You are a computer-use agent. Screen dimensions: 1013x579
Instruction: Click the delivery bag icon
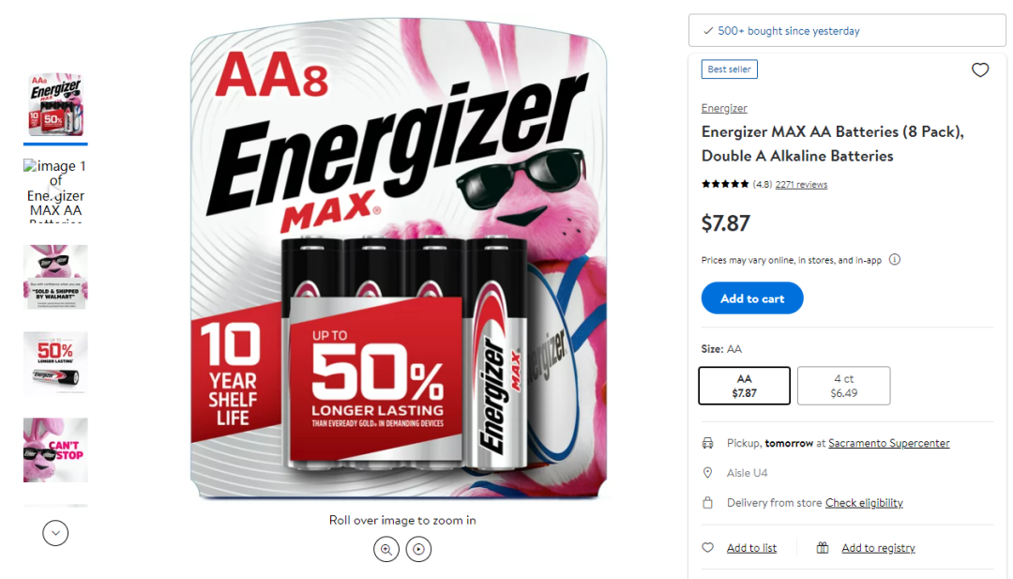[708, 503]
